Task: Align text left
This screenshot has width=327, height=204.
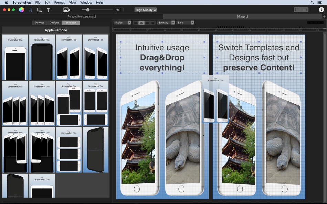Action: click(136, 23)
